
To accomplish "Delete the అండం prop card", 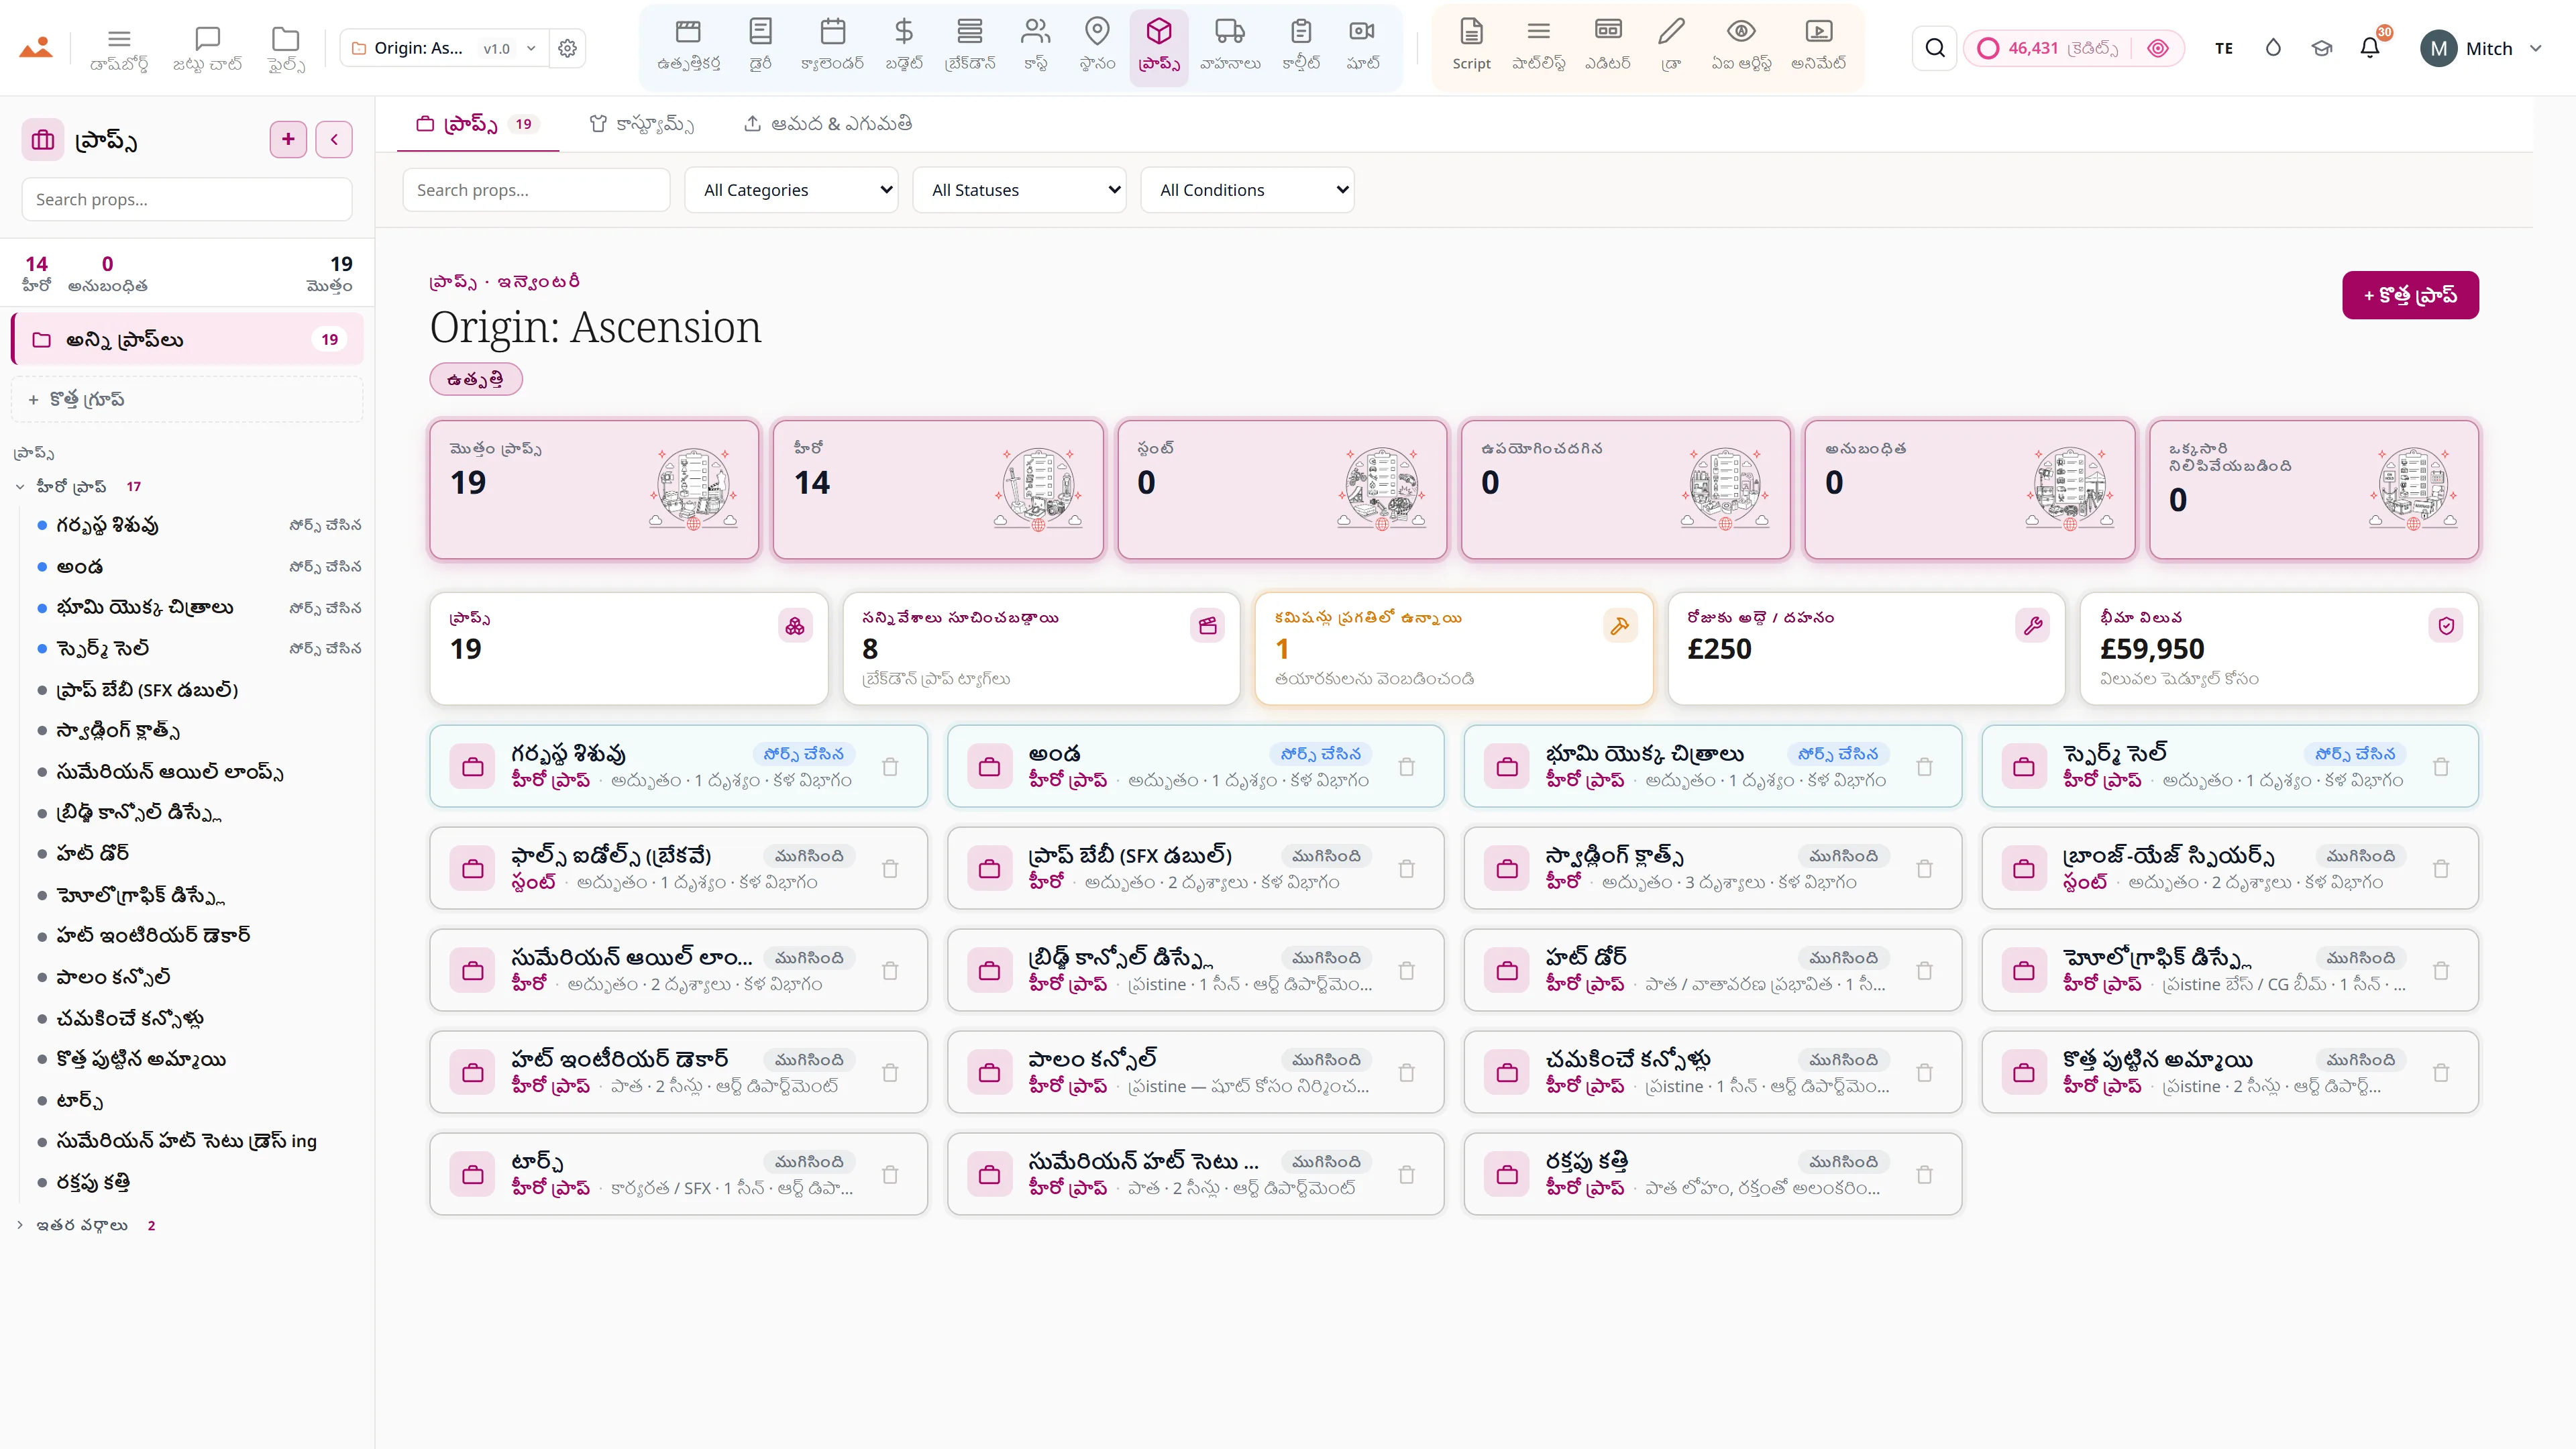I will pos(1407,767).
